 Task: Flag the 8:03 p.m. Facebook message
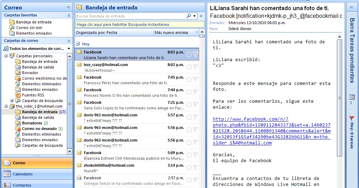(195, 54)
